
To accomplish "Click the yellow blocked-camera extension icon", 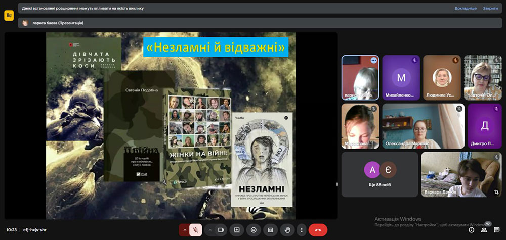I will pos(9,16).
